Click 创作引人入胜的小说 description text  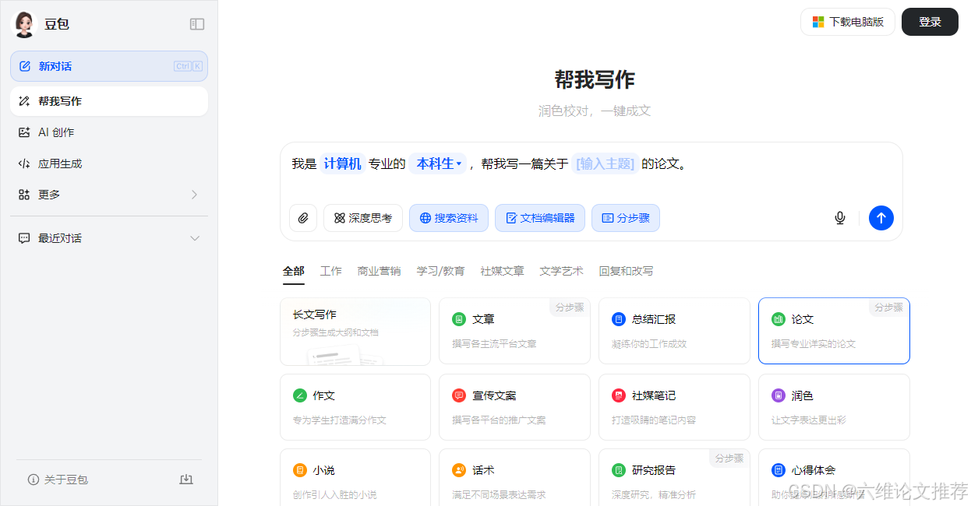pos(335,494)
